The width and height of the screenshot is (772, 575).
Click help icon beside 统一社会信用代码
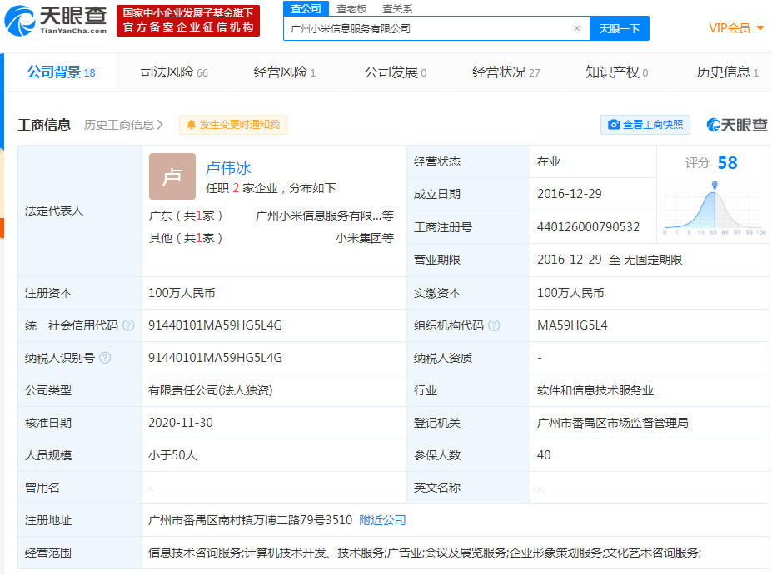[128, 325]
